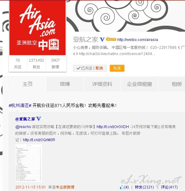This screenshot has width=185, height=191.
Task: Open the 详细资料 tab
Action: tap(102, 84)
